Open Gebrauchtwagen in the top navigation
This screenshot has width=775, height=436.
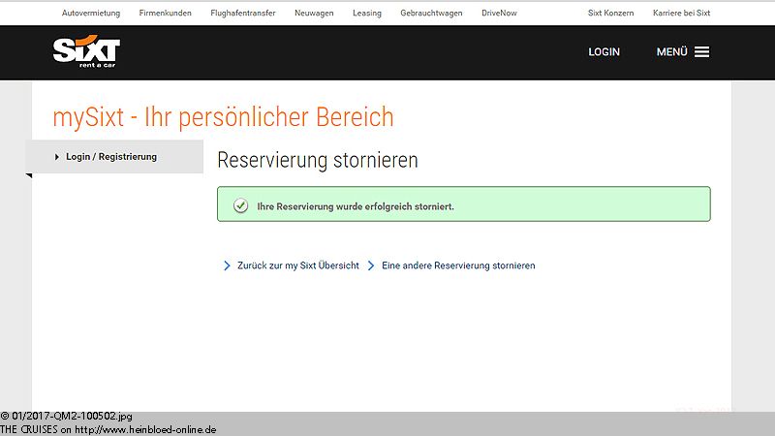[431, 13]
